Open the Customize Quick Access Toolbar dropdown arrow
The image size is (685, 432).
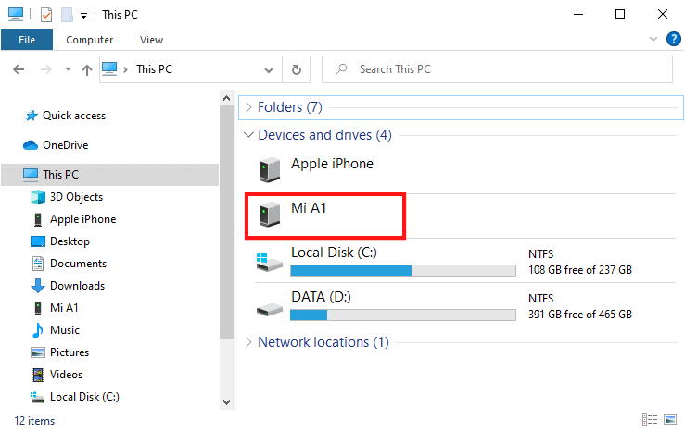(x=83, y=16)
